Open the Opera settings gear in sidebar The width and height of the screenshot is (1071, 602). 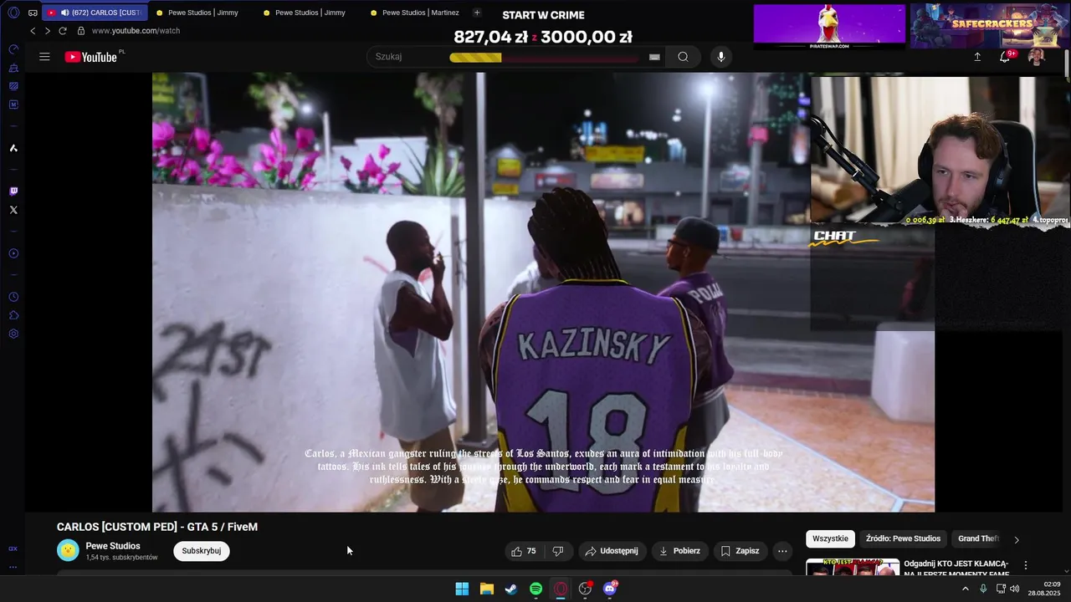(13, 334)
